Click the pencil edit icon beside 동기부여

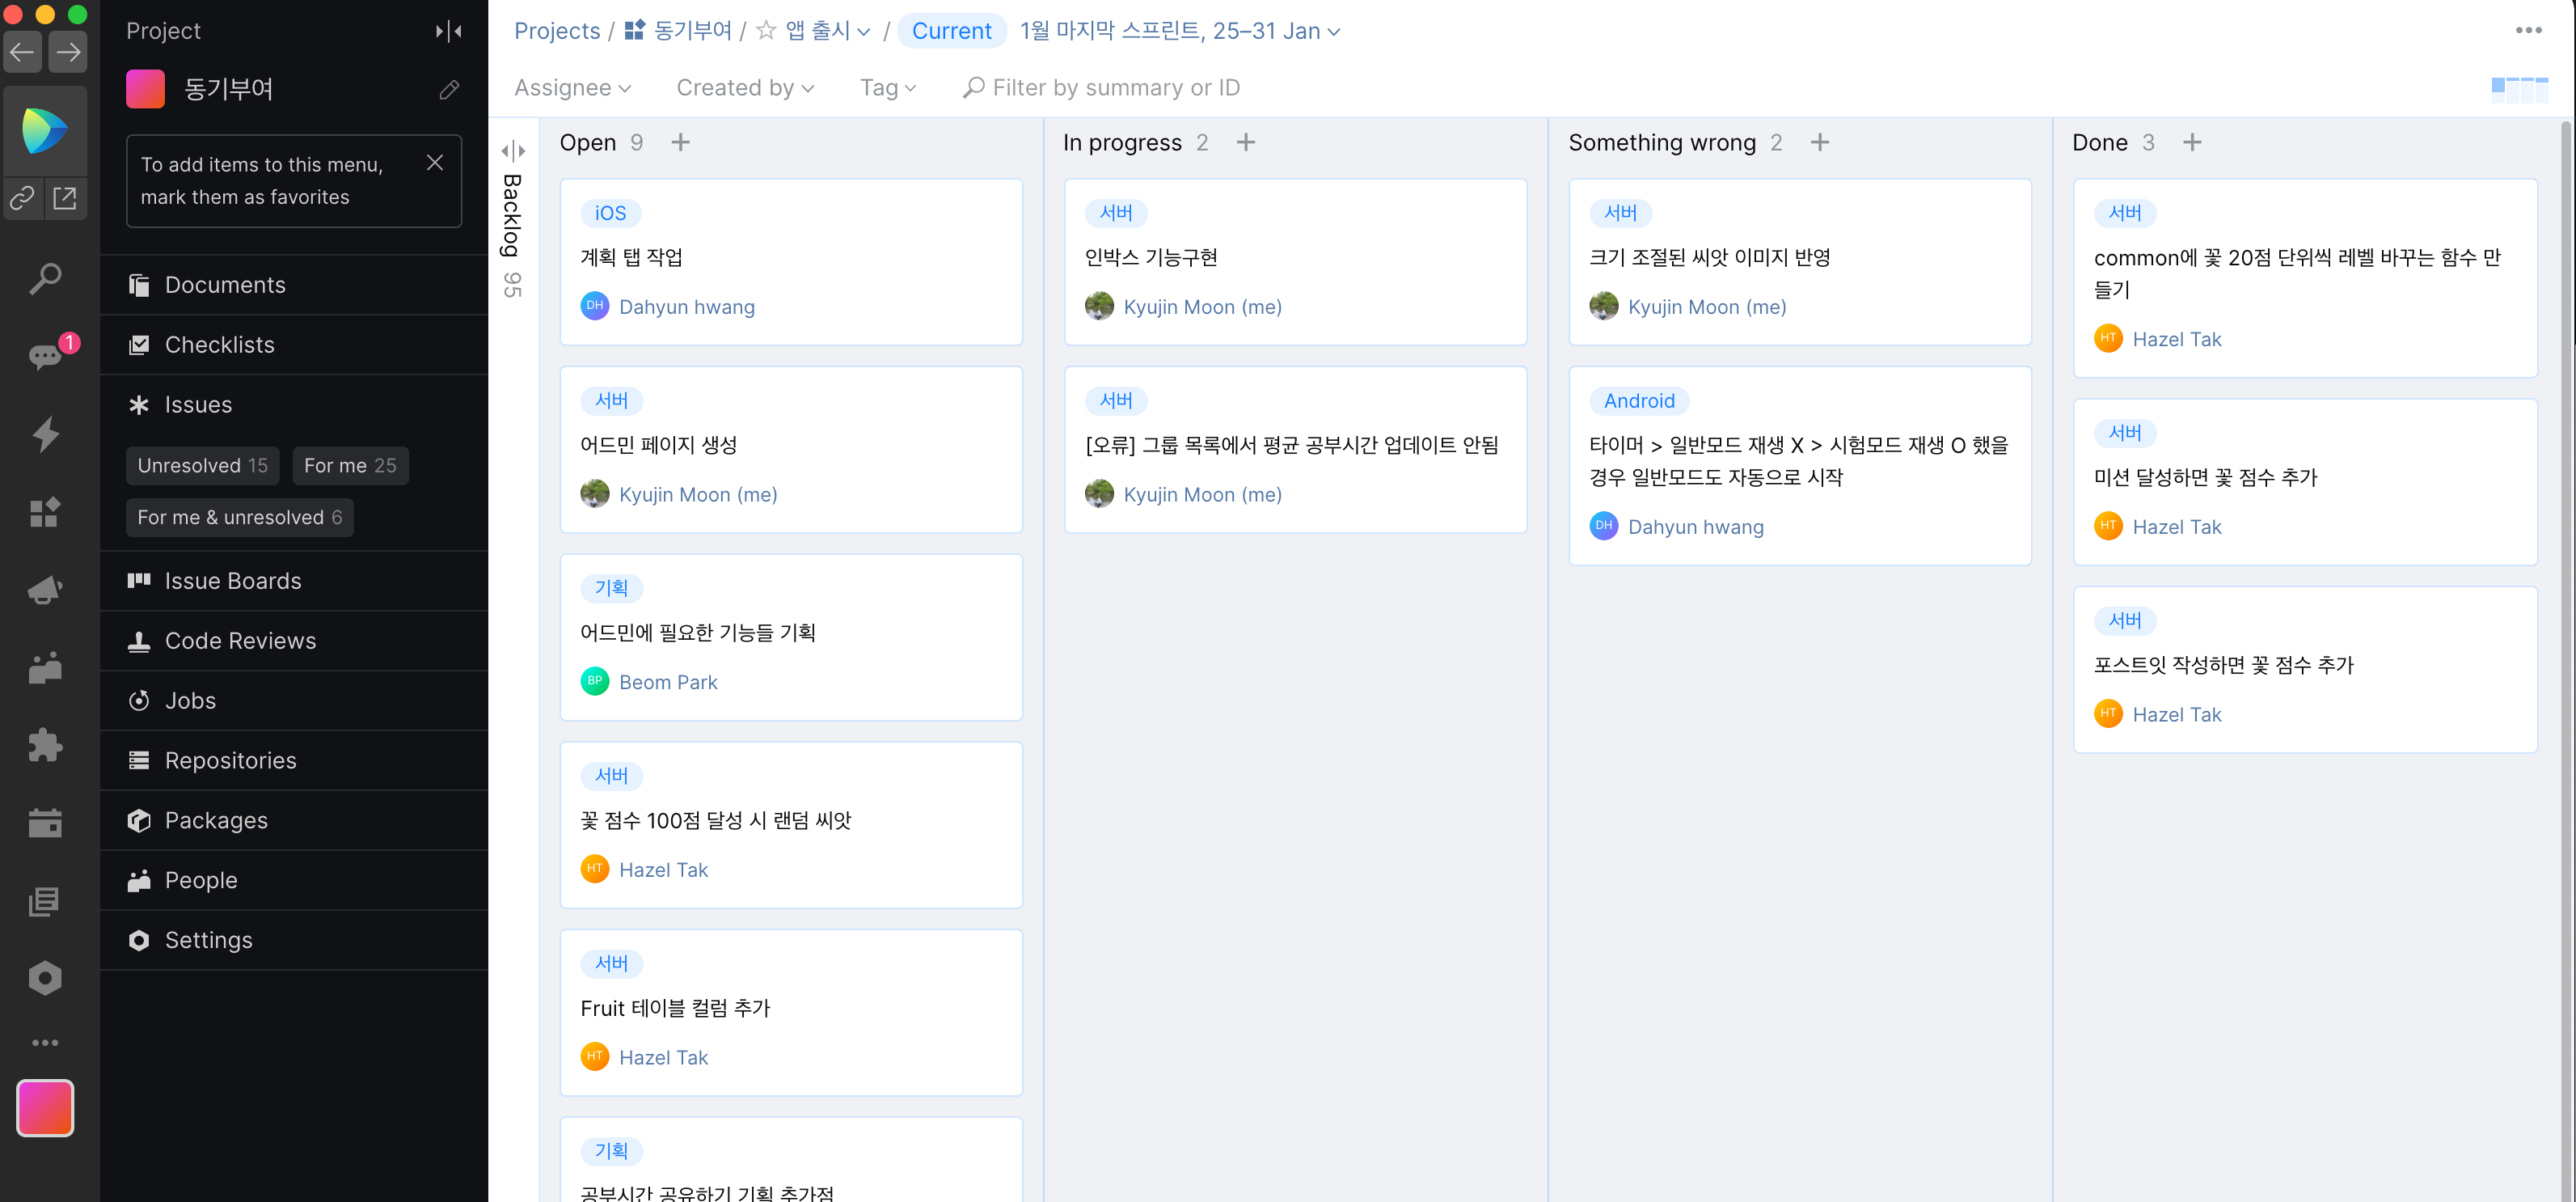point(449,89)
